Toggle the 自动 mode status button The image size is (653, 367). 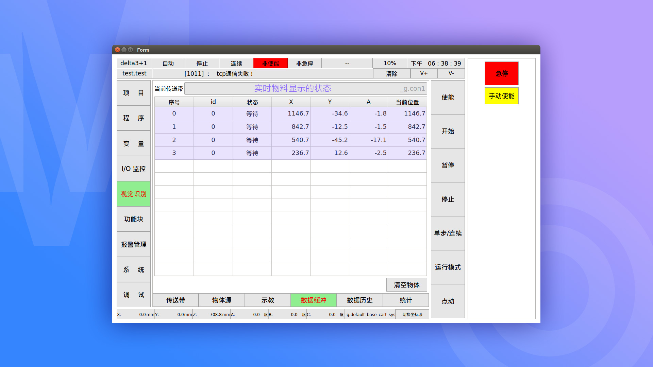click(x=168, y=64)
